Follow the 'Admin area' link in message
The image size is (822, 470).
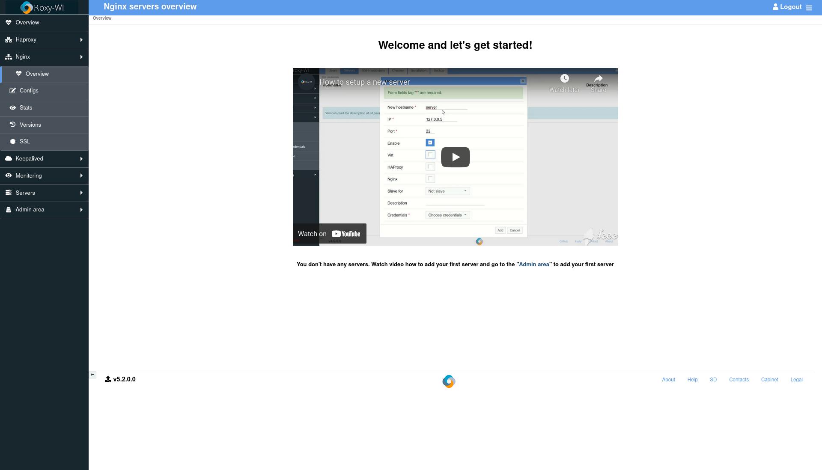point(534,265)
